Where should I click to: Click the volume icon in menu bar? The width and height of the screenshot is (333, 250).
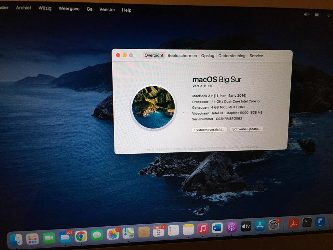[306, 14]
